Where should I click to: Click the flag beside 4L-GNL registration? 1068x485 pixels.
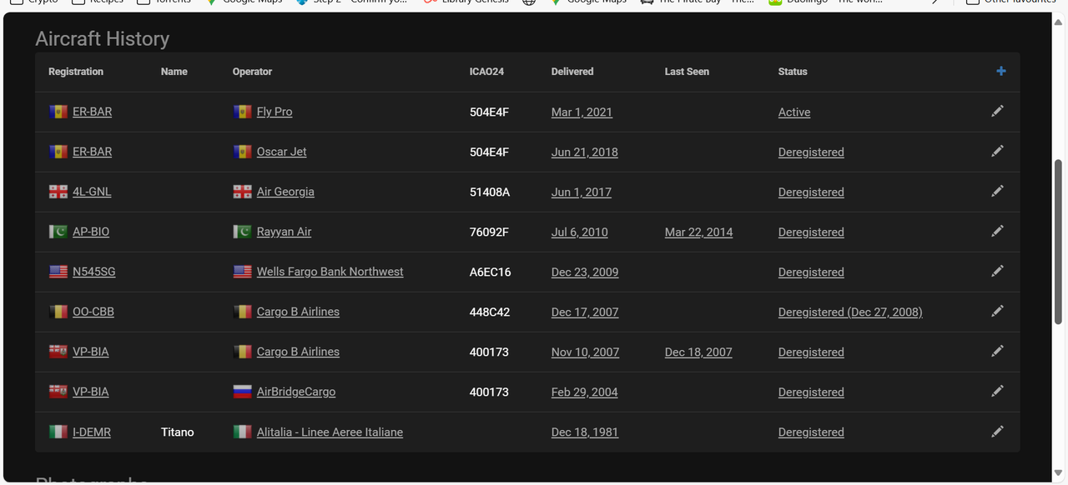[x=58, y=192]
